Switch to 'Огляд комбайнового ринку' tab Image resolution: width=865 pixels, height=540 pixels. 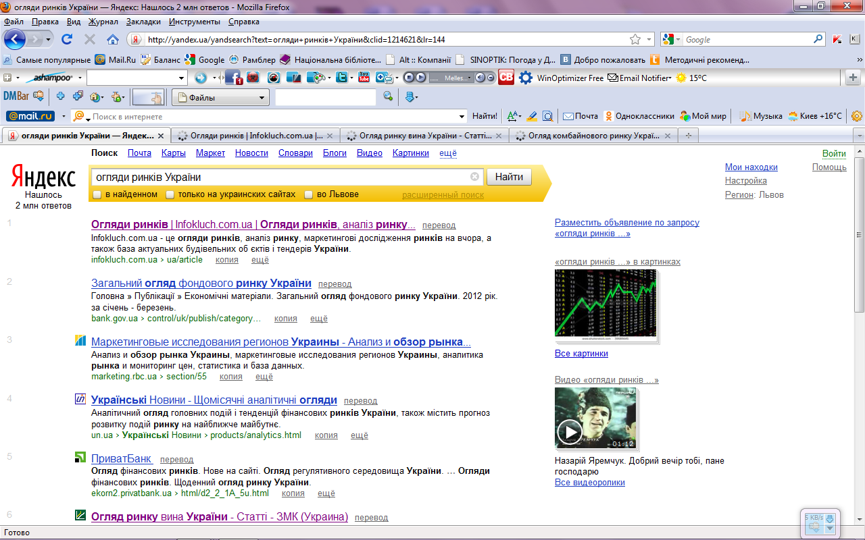[593, 136]
